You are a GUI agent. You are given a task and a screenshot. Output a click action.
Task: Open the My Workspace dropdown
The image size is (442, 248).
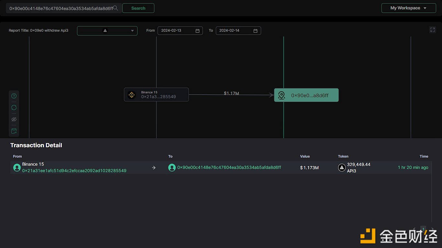409,8
